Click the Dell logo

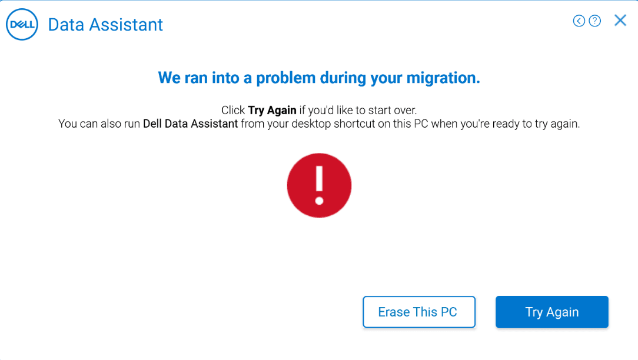(22, 25)
